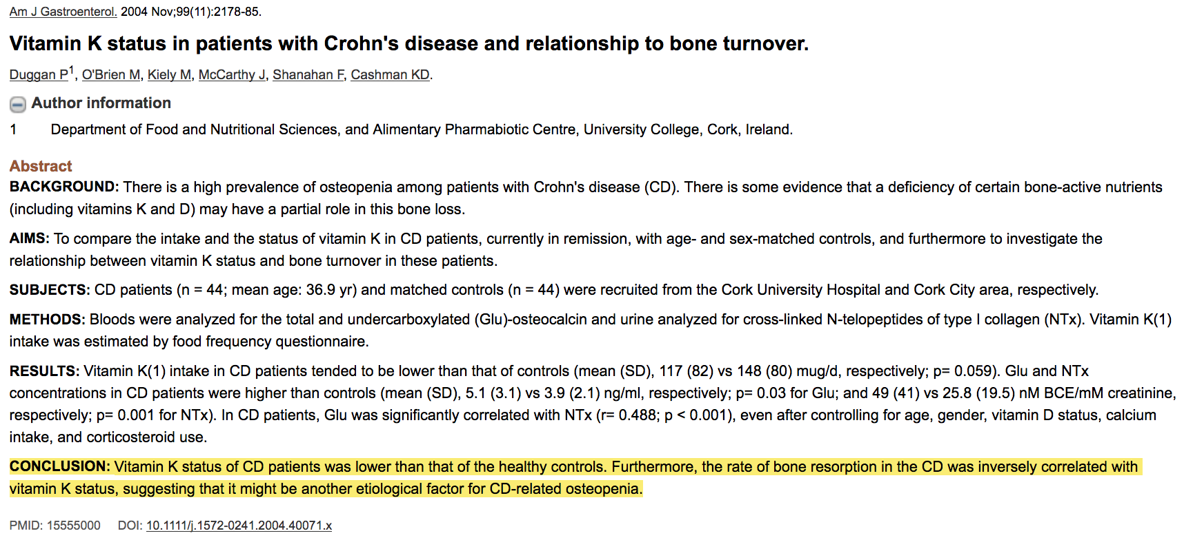Click the yellow highlighted CONCLUSION label
The image size is (1184, 540).
coord(59,466)
